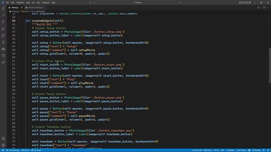
Task: Toggle the primary side bar layout icon
Action: click(240, 3)
